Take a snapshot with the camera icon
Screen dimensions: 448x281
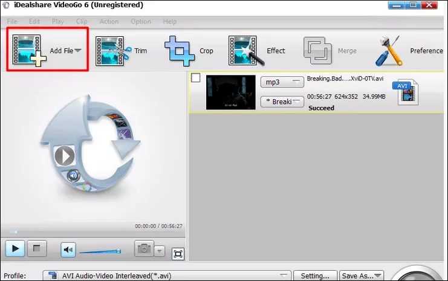click(145, 250)
